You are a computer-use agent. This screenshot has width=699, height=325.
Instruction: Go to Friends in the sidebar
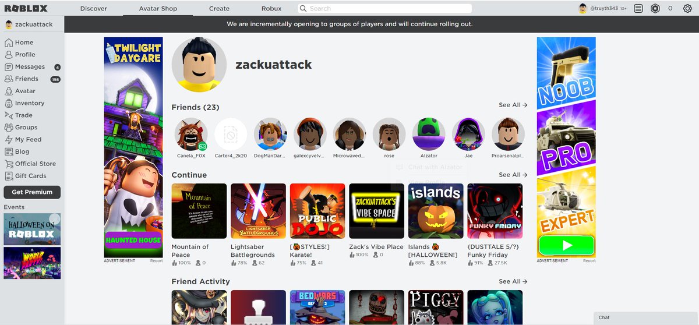pyautogui.click(x=22, y=79)
